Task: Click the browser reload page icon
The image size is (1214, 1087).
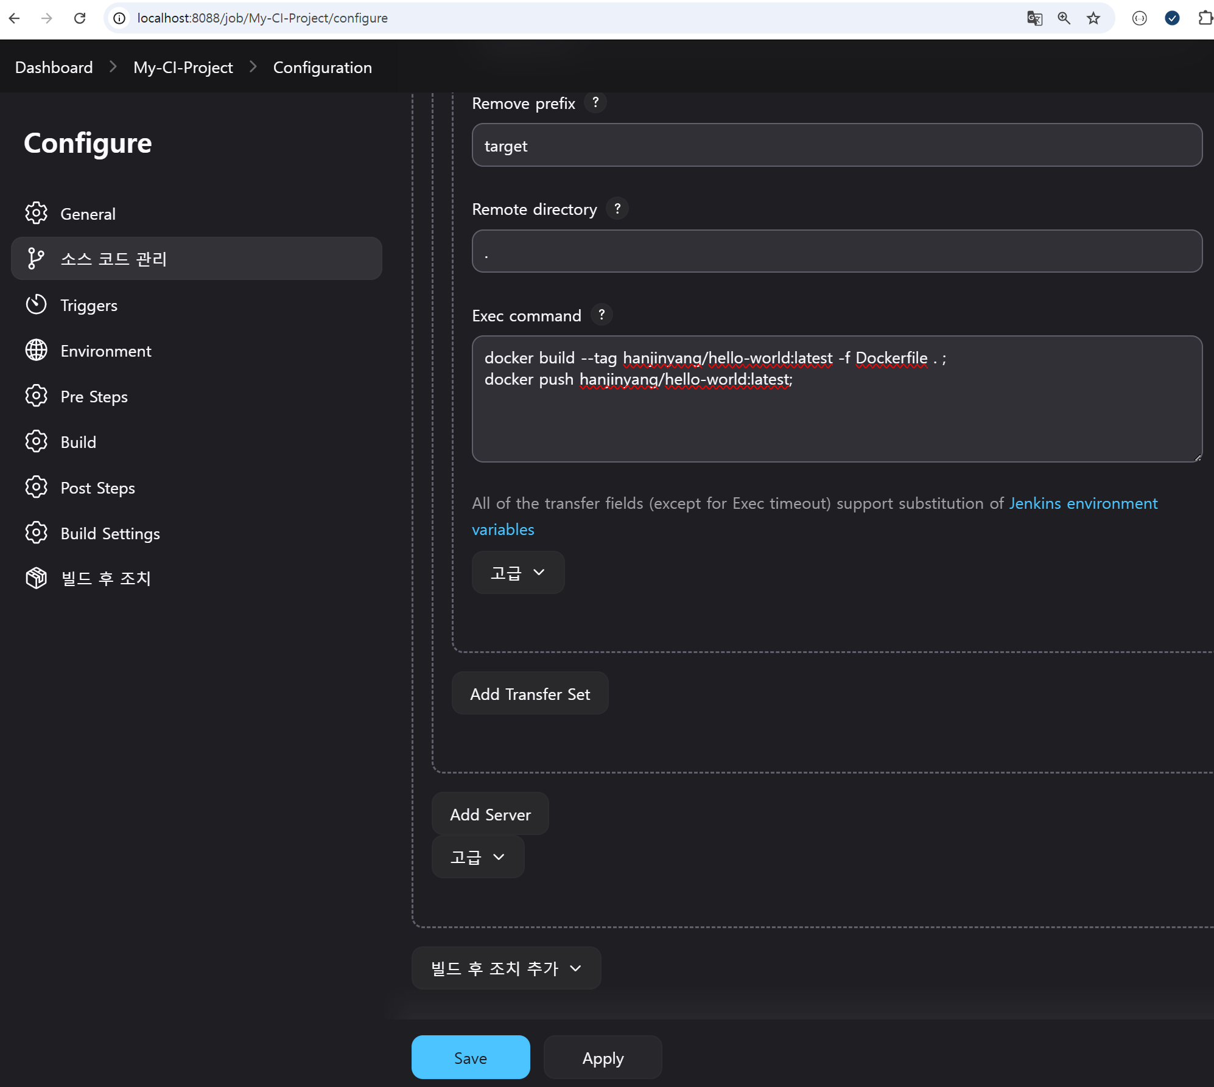Action: pos(80,18)
